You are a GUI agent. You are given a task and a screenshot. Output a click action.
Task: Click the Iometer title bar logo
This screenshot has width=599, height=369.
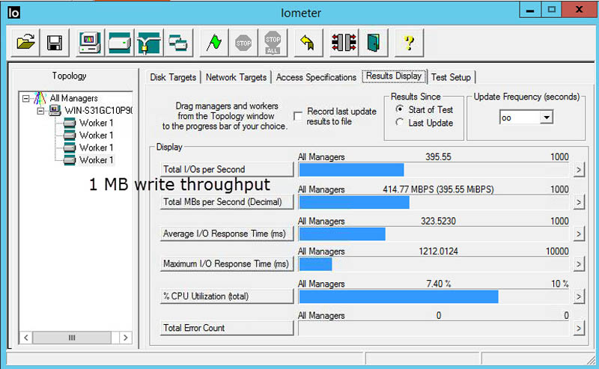[13, 13]
